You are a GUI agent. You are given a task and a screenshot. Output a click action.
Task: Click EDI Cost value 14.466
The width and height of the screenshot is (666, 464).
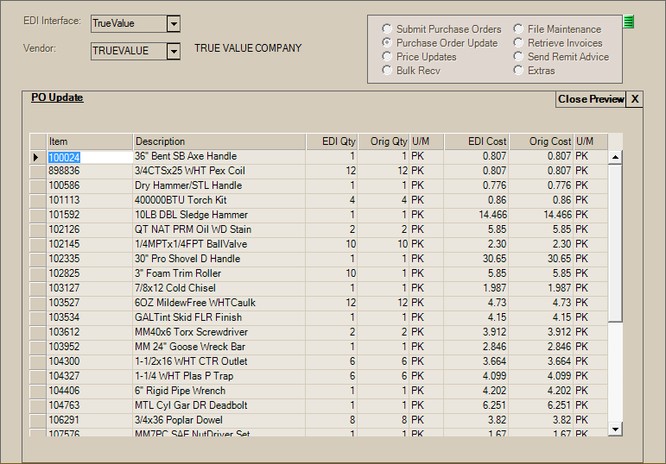492,215
